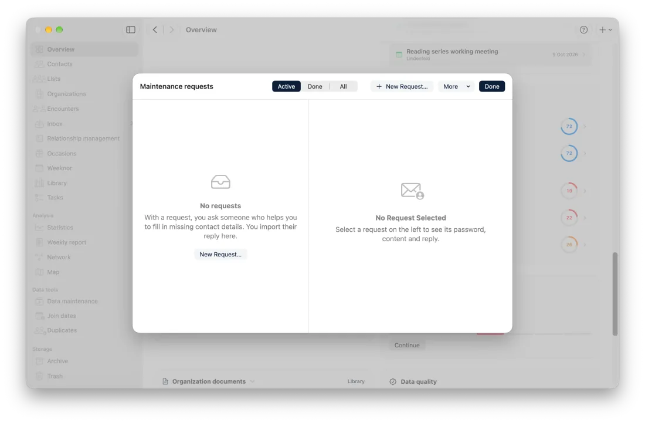
Task: Open Overview in the sidebar
Action: click(x=84, y=49)
